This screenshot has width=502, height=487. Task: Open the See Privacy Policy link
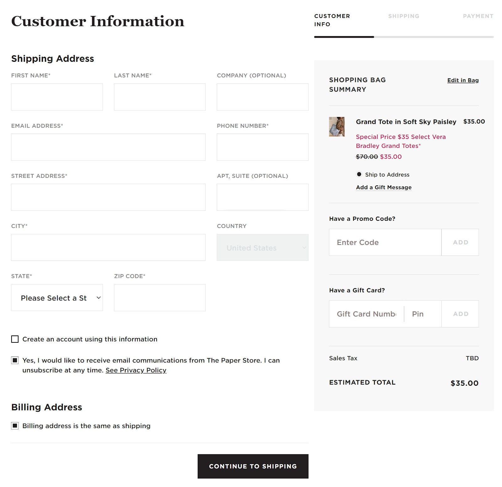click(x=136, y=370)
